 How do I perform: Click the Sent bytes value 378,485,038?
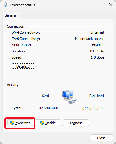coord(49,108)
